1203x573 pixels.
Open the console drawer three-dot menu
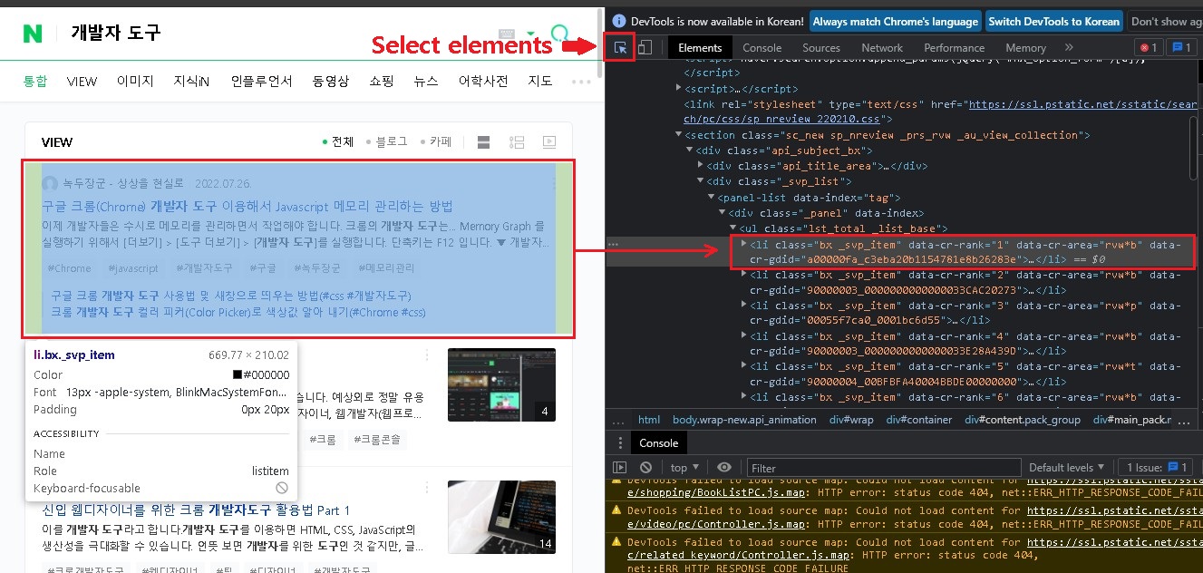coord(621,443)
